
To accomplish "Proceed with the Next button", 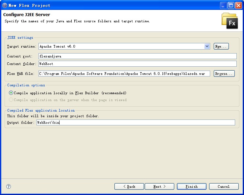I will pyautogui.click(x=159, y=186).
